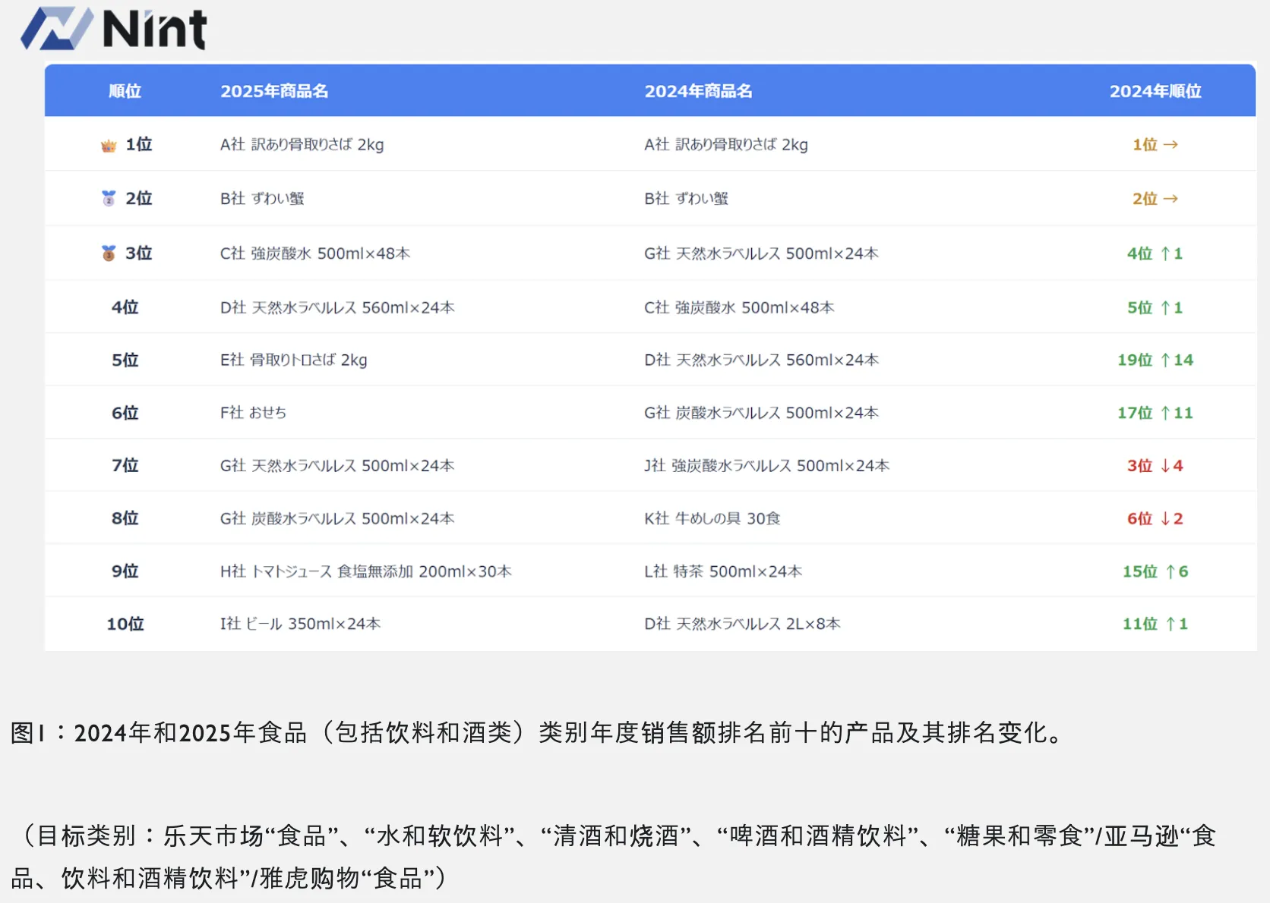
Task: Select E社 骨取りトロさば 2kg
Action: click(x=293, y=360)
